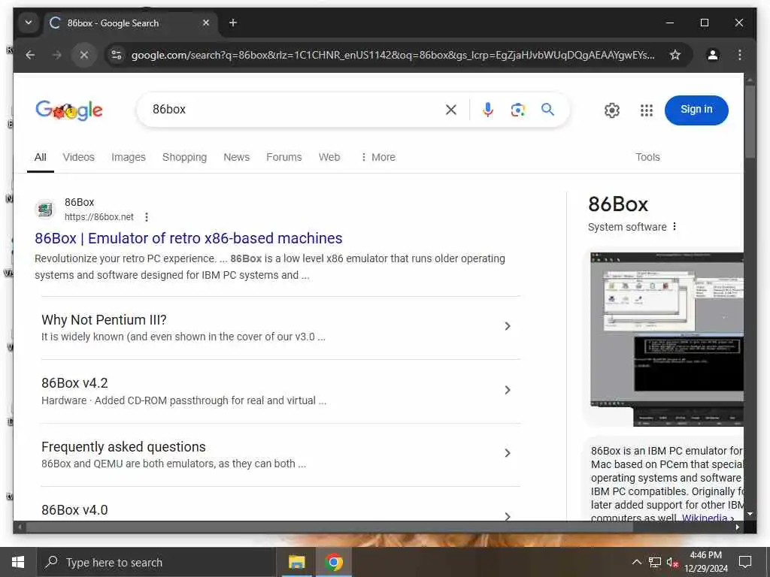Open three-dot menu next to 86box.net
This screenshot has height=577, width=770.
point(147,217)
